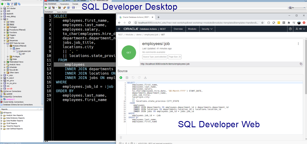Viewport: 307px width, 144px height.
Task: Click the Modules breadcrumb link
Action: pos(129,35)
